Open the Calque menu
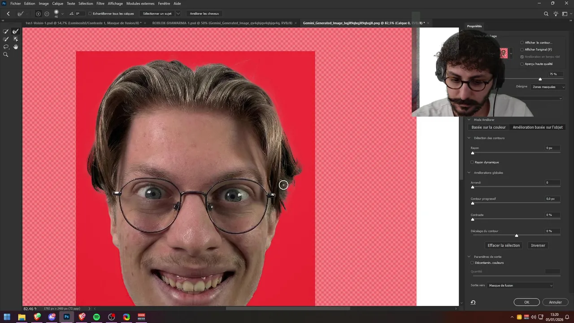The width and height of the screenshot is (574, 323). click(x=58, y=4)
